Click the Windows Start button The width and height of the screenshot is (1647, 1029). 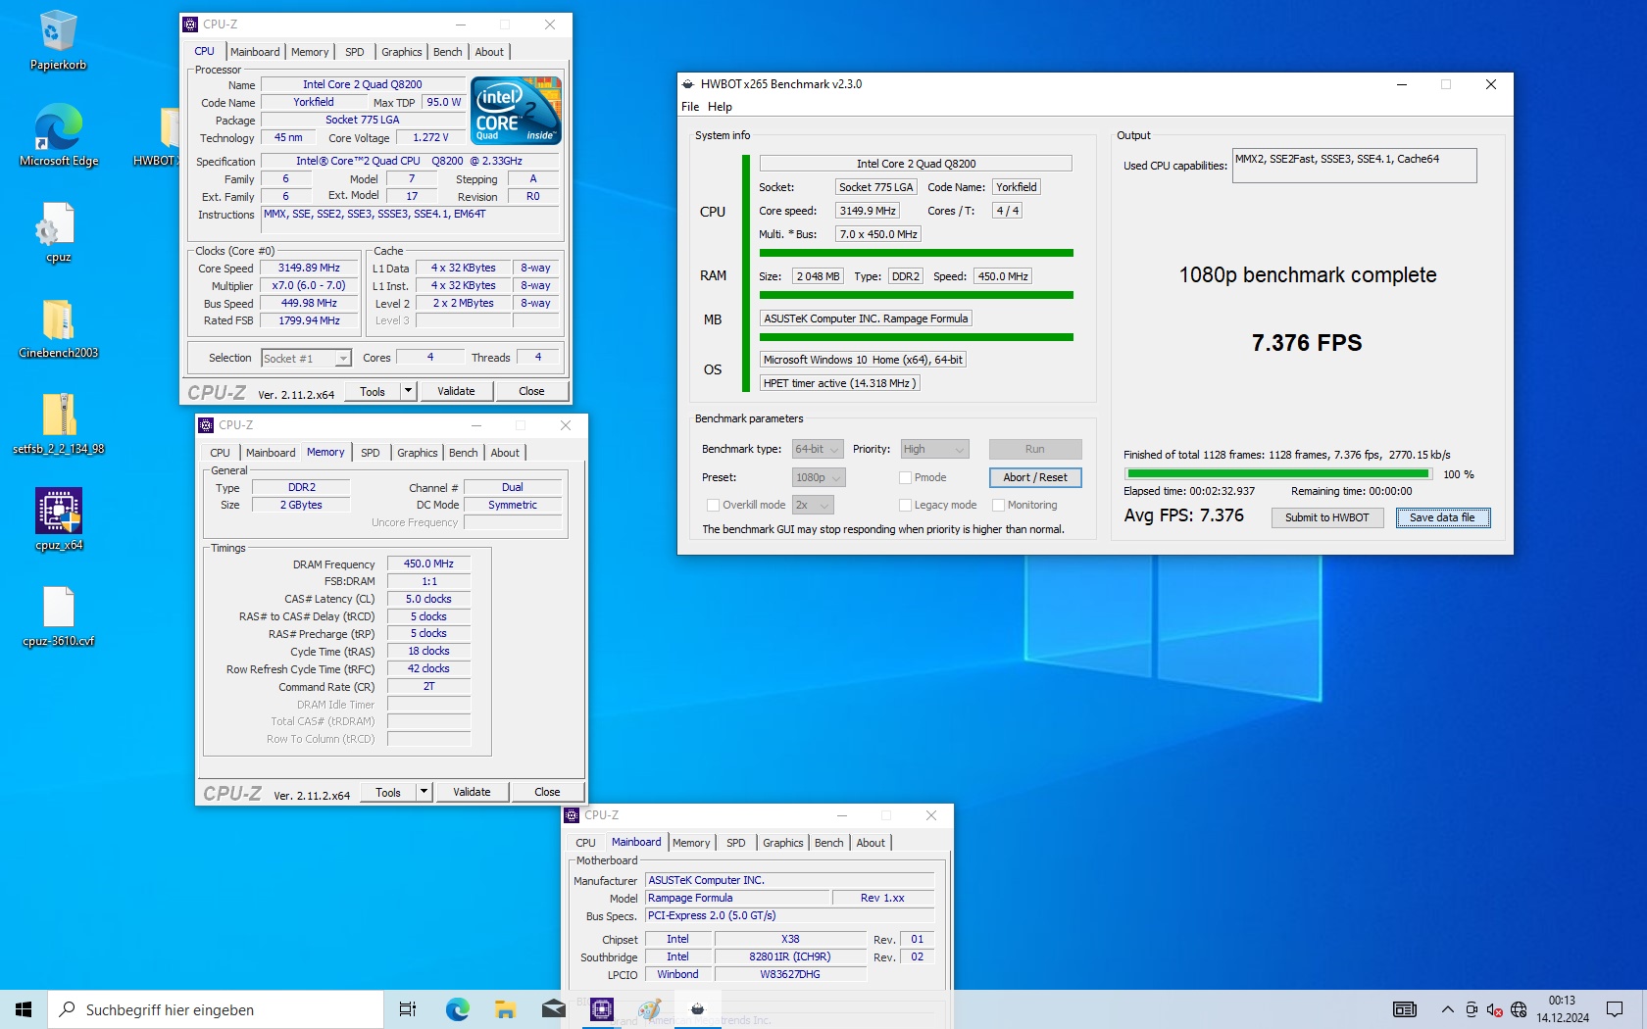(x=24, y=1009)
